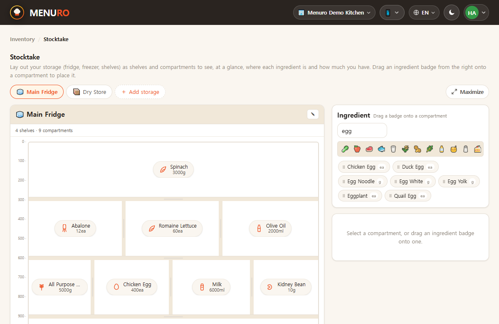Go to Inventory in the breadcrumb
This screenshot has width=499, height=324.
22,39
